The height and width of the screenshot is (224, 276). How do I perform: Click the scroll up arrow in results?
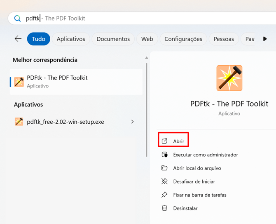point(146,58)
